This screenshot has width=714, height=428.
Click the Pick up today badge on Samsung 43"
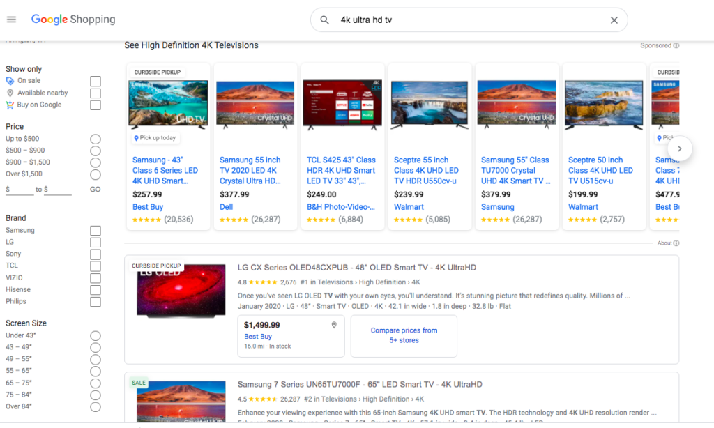point(155,138)
